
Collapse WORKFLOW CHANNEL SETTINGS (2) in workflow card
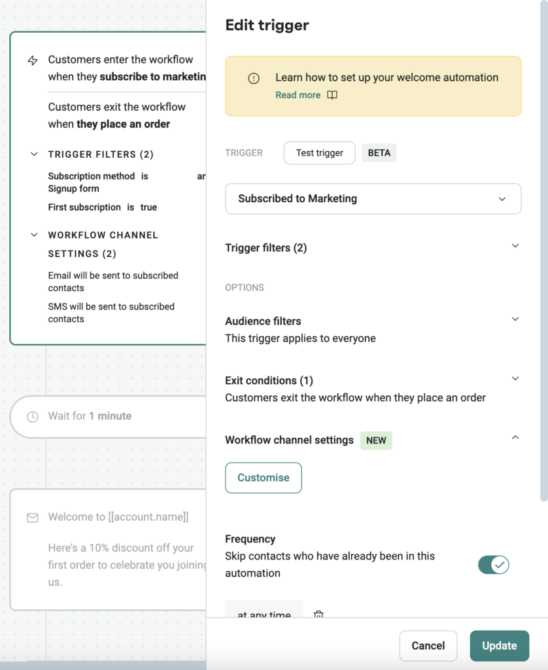click(x=34, y=235)
